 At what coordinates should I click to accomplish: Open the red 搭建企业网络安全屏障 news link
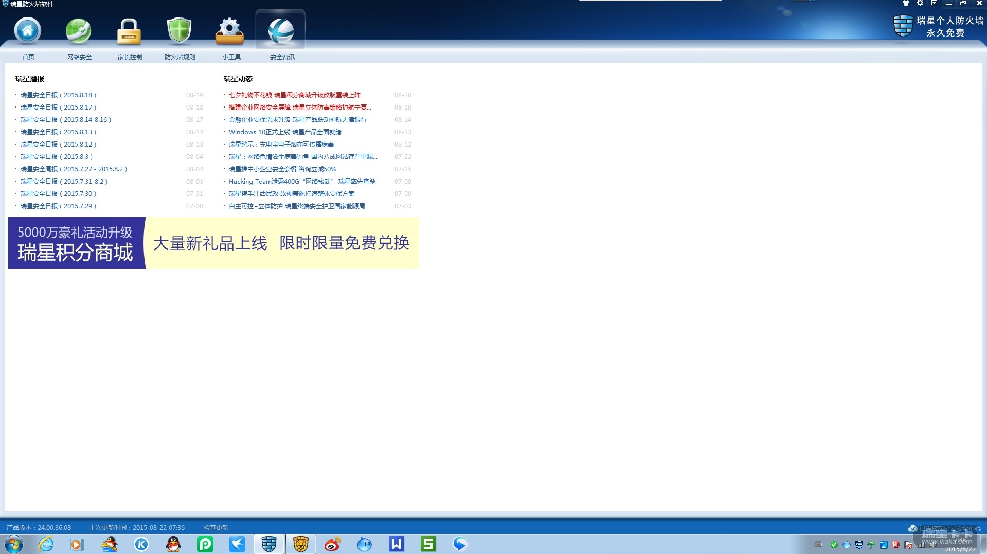(x=300, y=108)
